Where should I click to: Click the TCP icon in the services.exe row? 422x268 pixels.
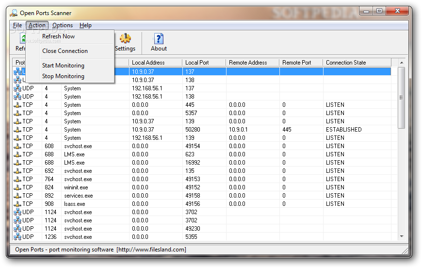(17, 196)
